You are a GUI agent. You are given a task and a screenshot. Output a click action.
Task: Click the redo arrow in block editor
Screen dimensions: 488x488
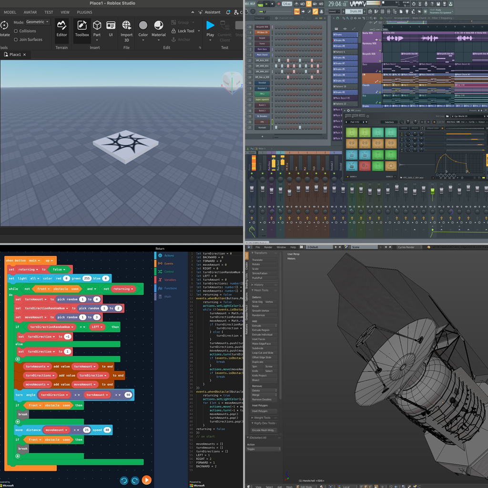(x=135, y=480)
